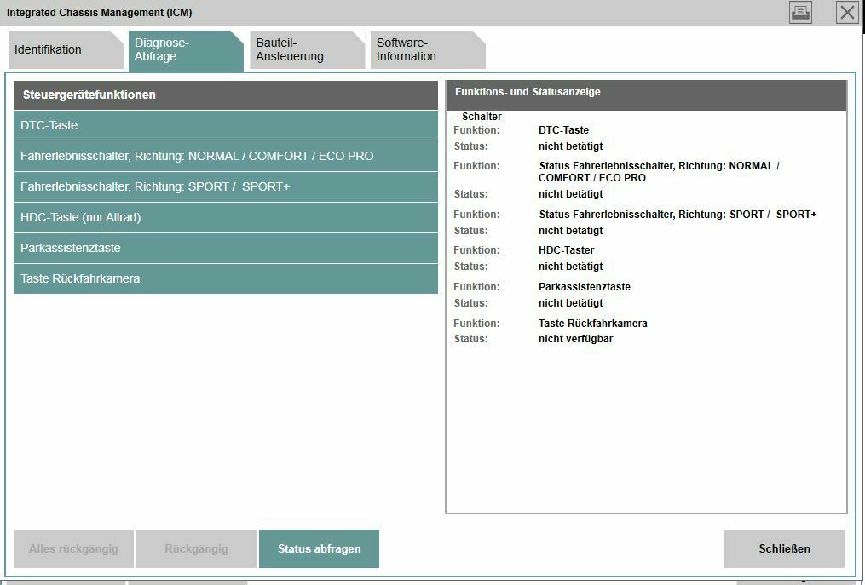Image resolution: width=865 pixels, height=585 pixels.
Task: Select Fahrerlebnisschalter SPORT / SPORT+
Action: pos(226,186)
